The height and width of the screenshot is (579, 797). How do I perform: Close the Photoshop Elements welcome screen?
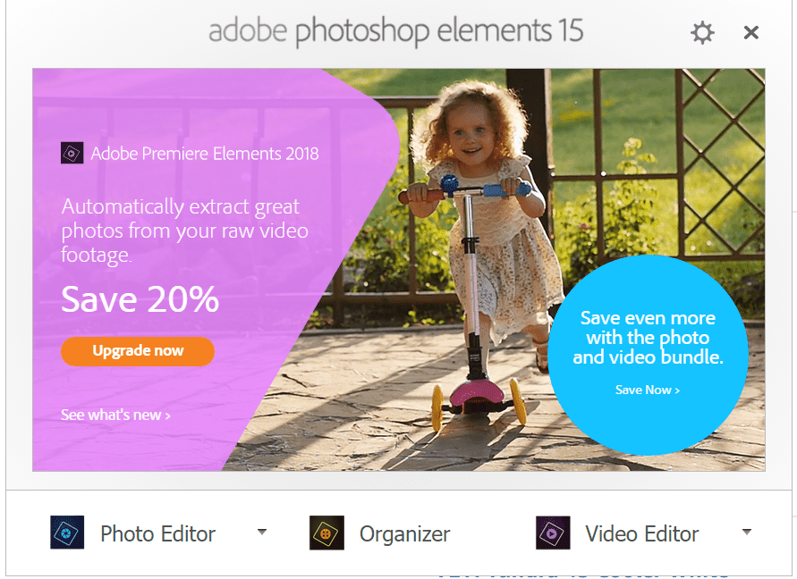[750, 32]
